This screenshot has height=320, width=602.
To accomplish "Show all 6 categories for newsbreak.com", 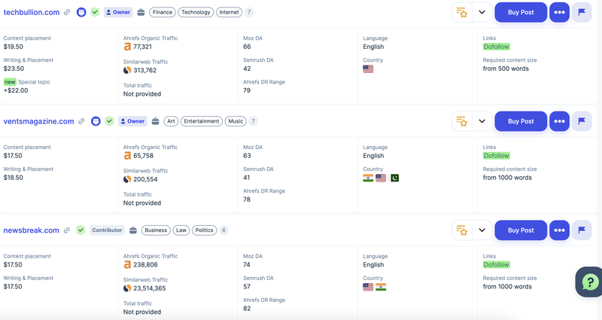I will (x=223, y=230).
